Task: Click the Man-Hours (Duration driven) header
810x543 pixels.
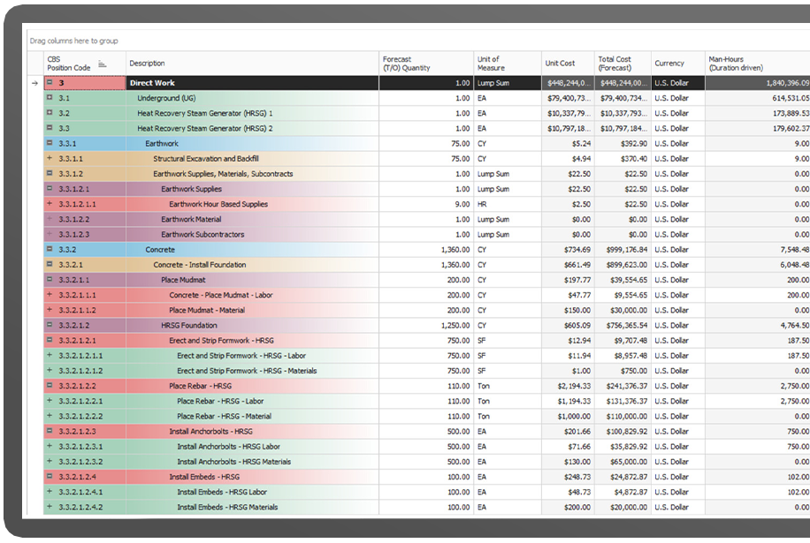Action: [757, 64]
